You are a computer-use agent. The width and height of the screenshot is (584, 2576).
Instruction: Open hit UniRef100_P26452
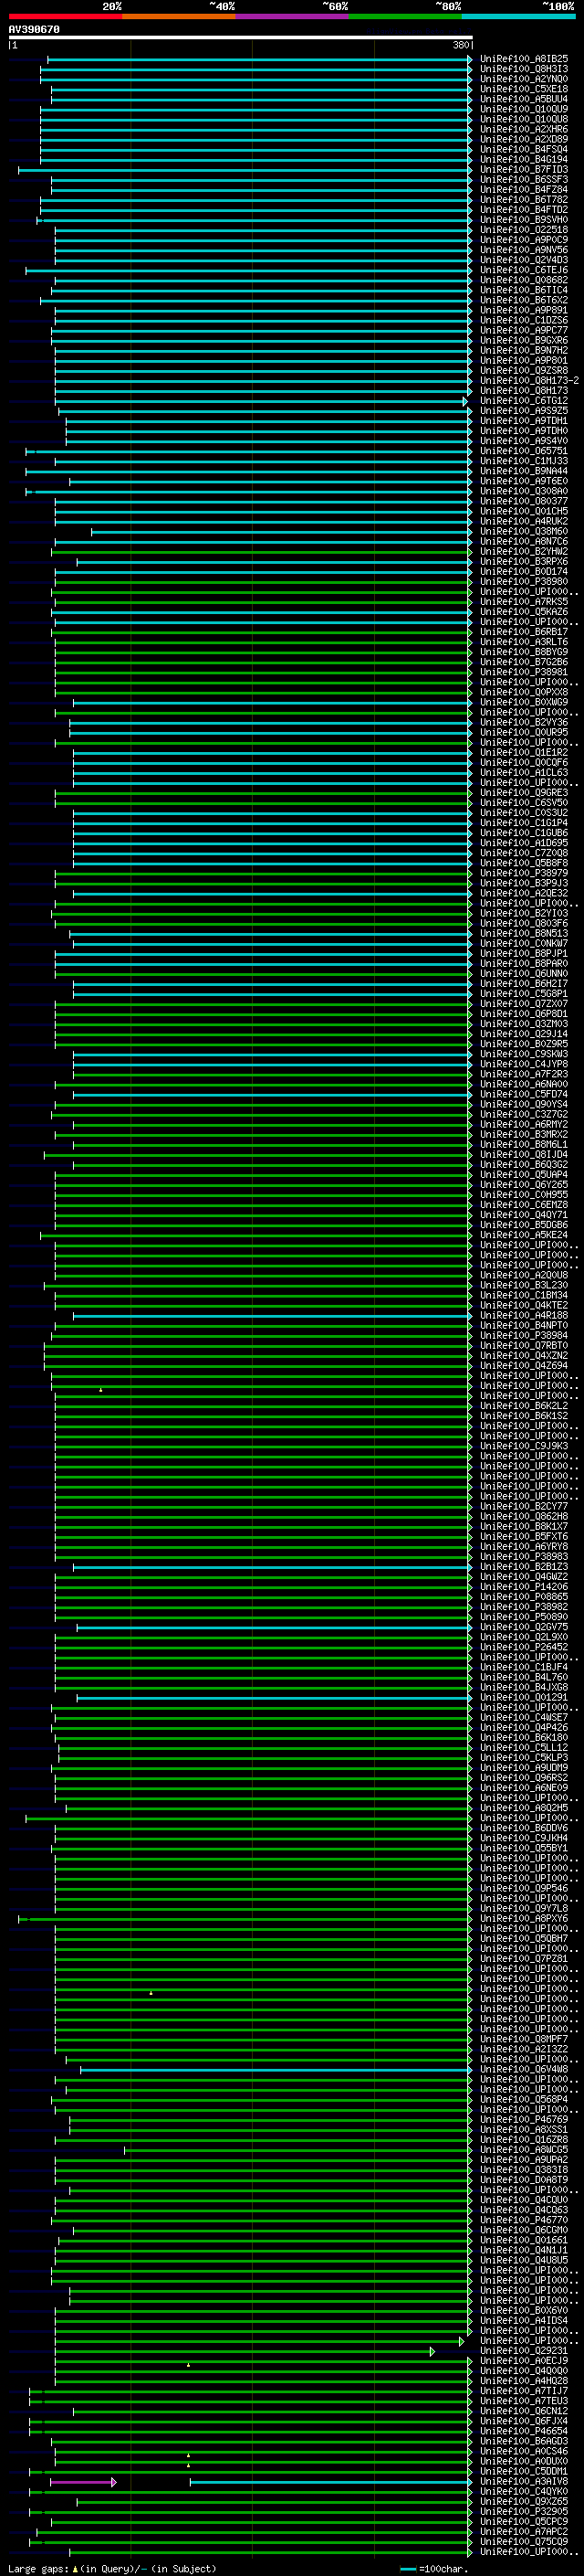(x=524, y=1646)
